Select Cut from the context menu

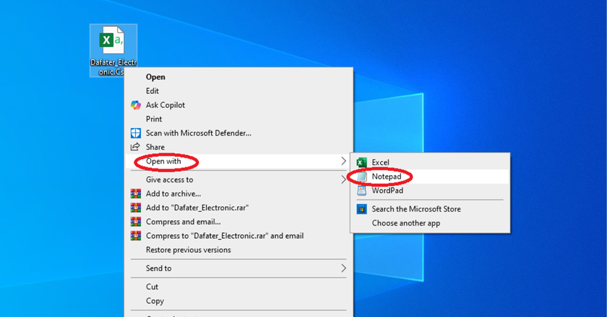pyautogui.click(x=239, y=287)
